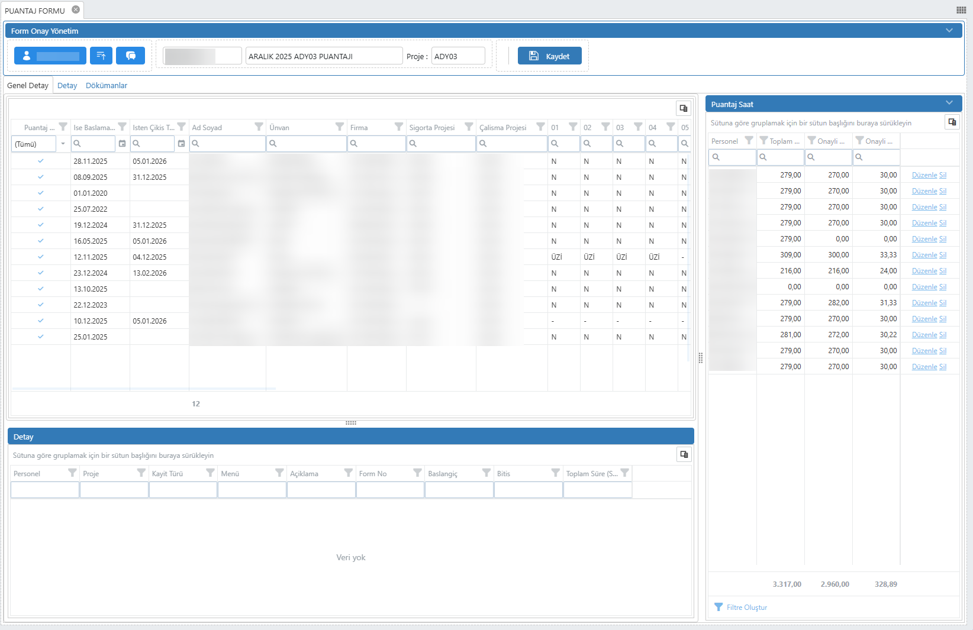The image size is (973, 630).
Task: Click the column chooser icon in main grid
Action: point(684,108)
